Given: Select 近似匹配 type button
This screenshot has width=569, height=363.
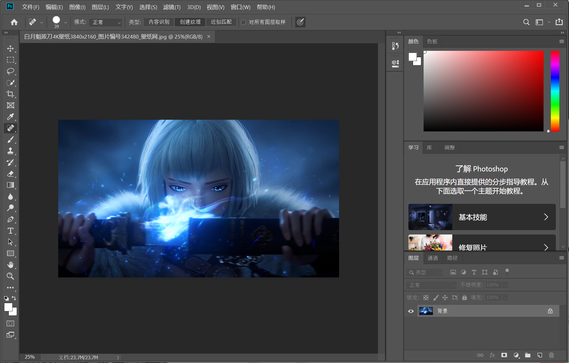Looking at the screenshot, I should (x=221, y=22).
